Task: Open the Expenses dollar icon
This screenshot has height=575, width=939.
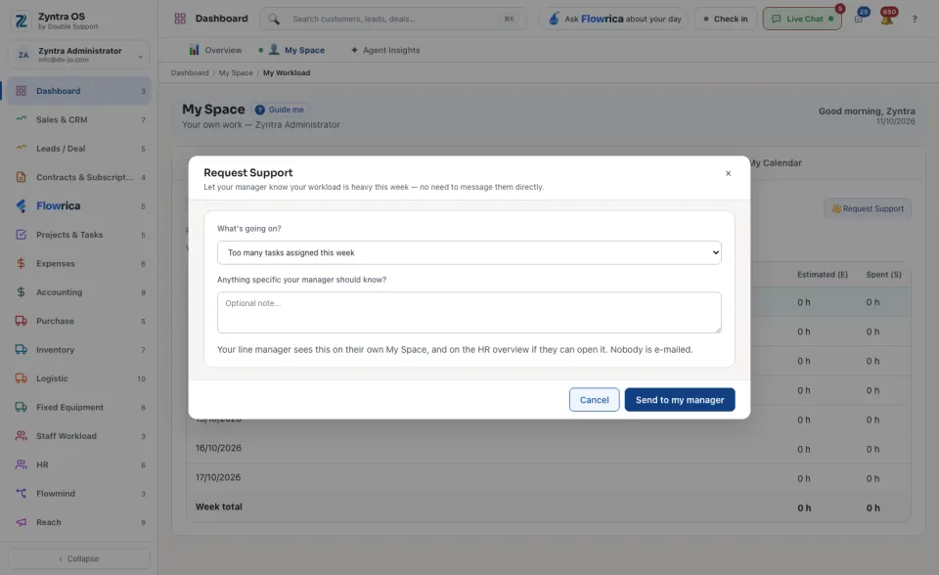Action: 21,264
